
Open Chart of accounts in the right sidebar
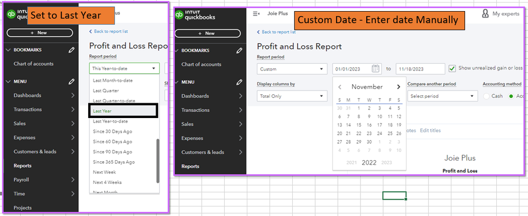(x=201, y=64)
